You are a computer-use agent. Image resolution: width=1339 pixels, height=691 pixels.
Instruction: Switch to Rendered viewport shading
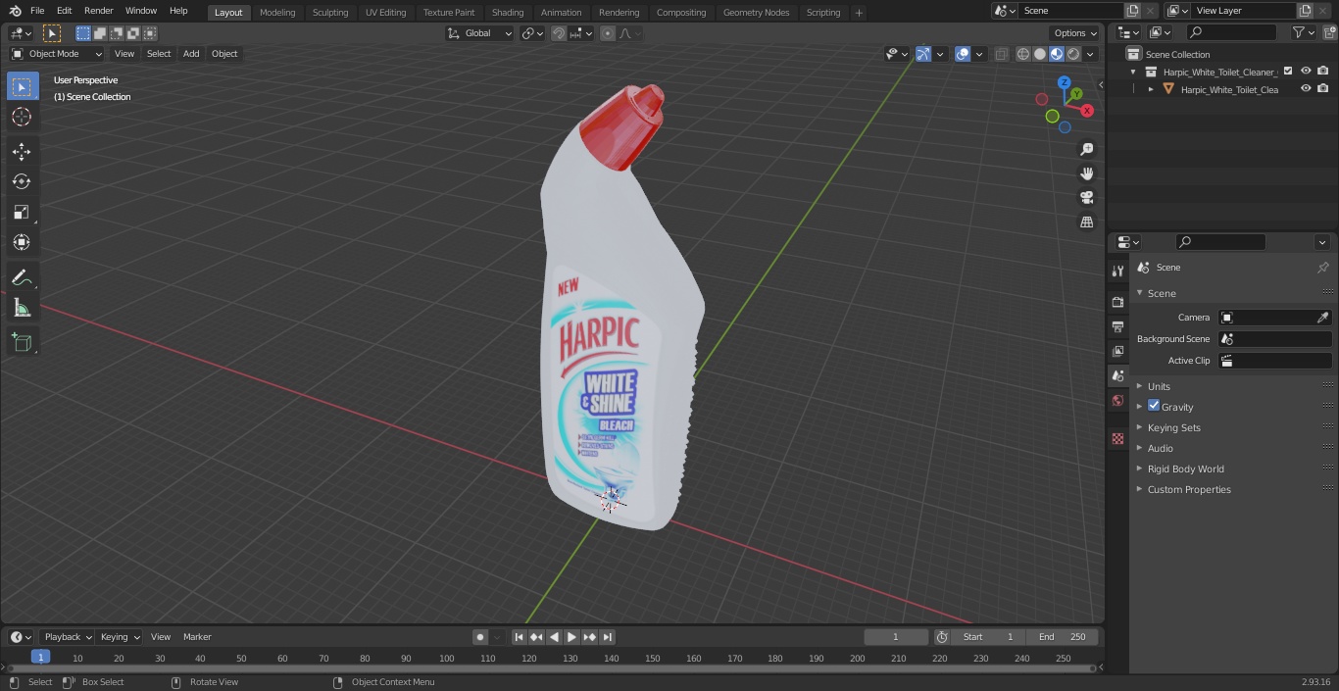click(x=1073, y=54)
